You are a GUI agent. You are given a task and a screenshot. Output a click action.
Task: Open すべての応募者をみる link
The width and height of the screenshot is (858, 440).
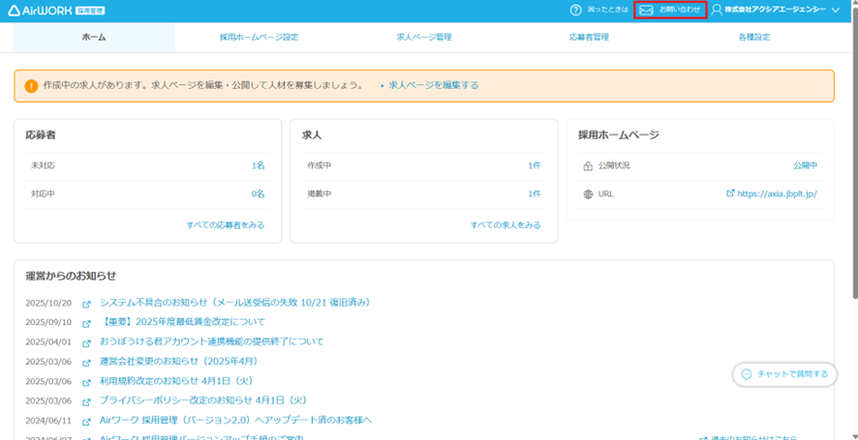tap(225, 225)
